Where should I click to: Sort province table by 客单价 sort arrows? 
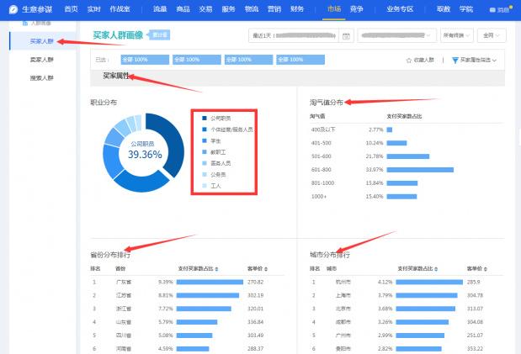(266, 269)
